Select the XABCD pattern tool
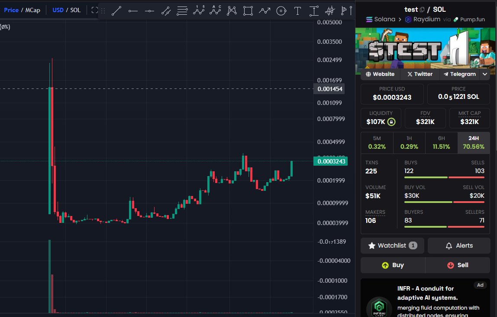This screenshot has height=317, width=497. [x=232, y=11]
